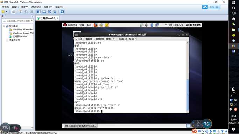Open terminal 查看(V) menu
The width and height of the screenshot is (239, 134).
click(x=99, y=39)
